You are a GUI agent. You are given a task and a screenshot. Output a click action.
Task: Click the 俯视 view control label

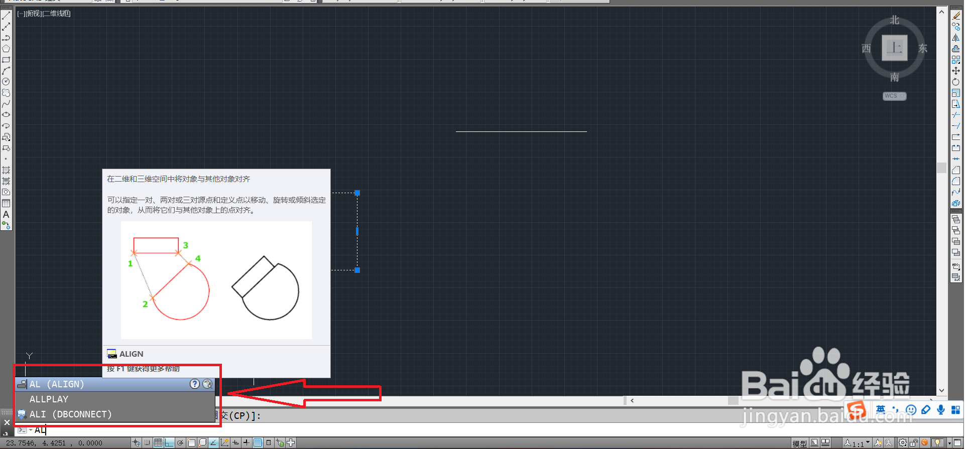[33, 14]
